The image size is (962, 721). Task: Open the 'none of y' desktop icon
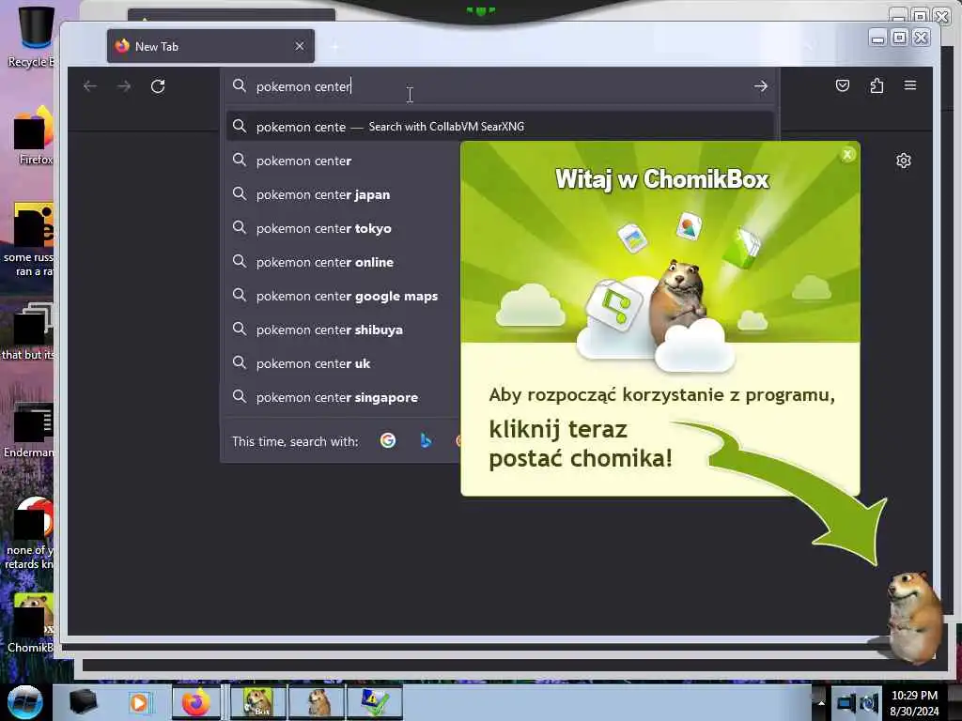(31, 533)
